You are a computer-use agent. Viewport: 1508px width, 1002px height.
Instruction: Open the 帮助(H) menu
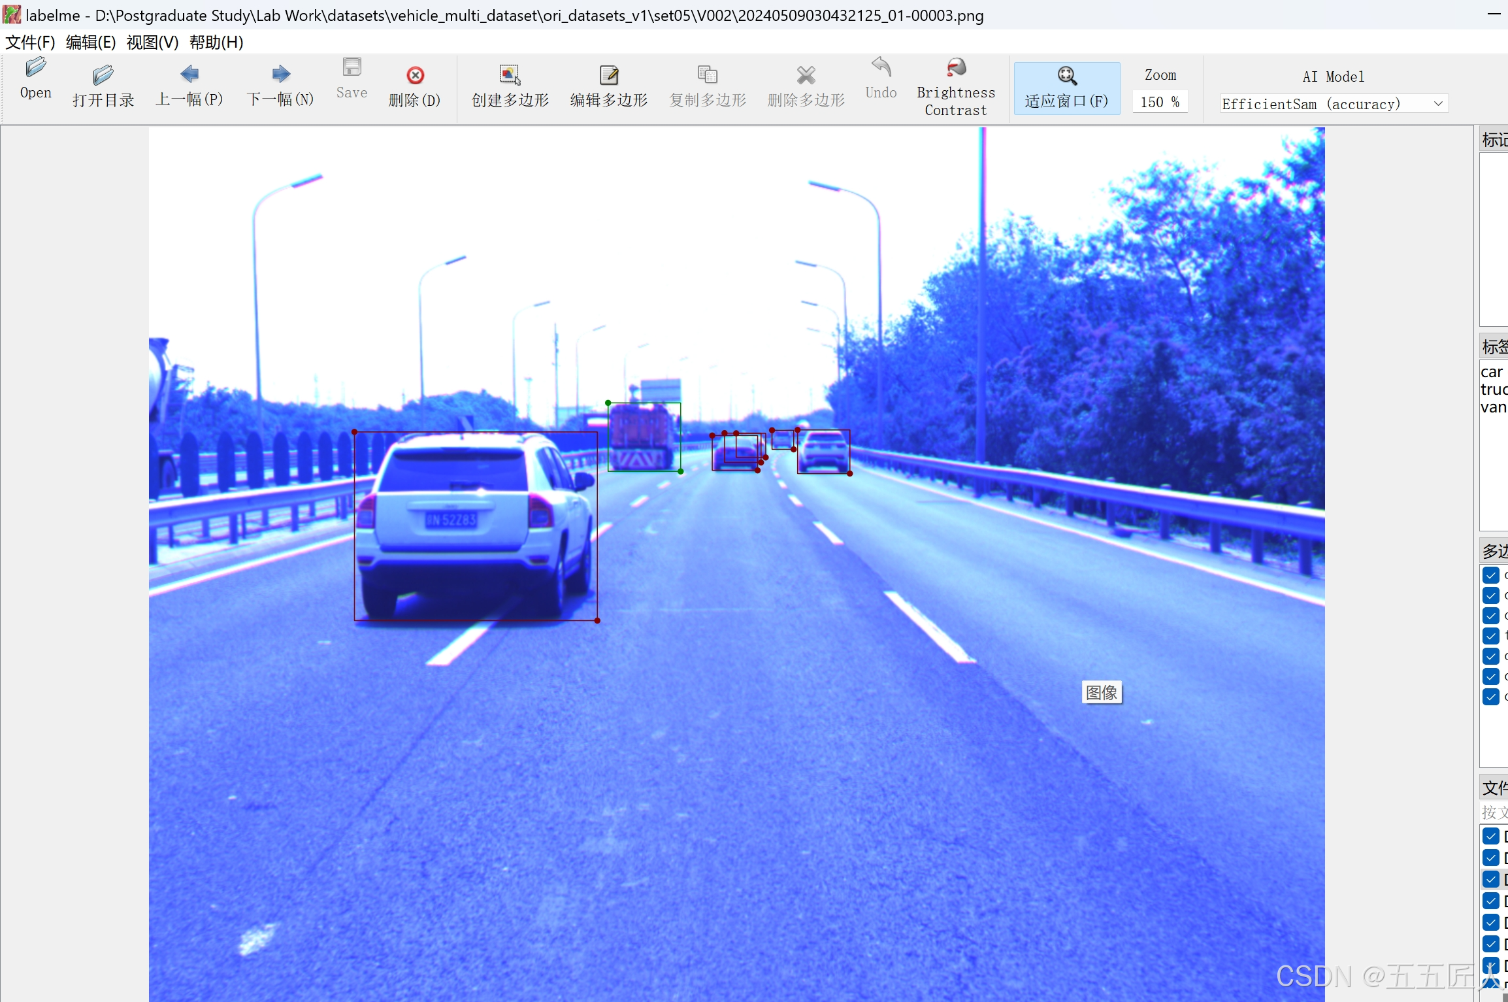[x=216, y=42]
